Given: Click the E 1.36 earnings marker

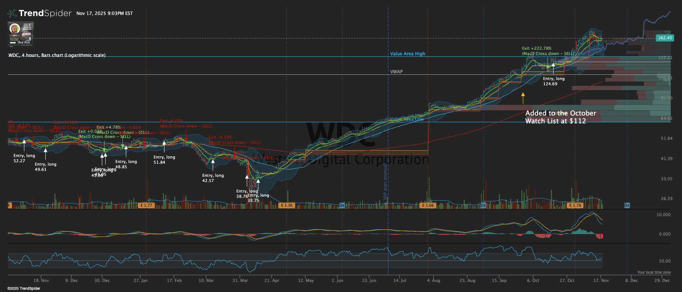Looking at the screenshot, I should coord(287,205).
